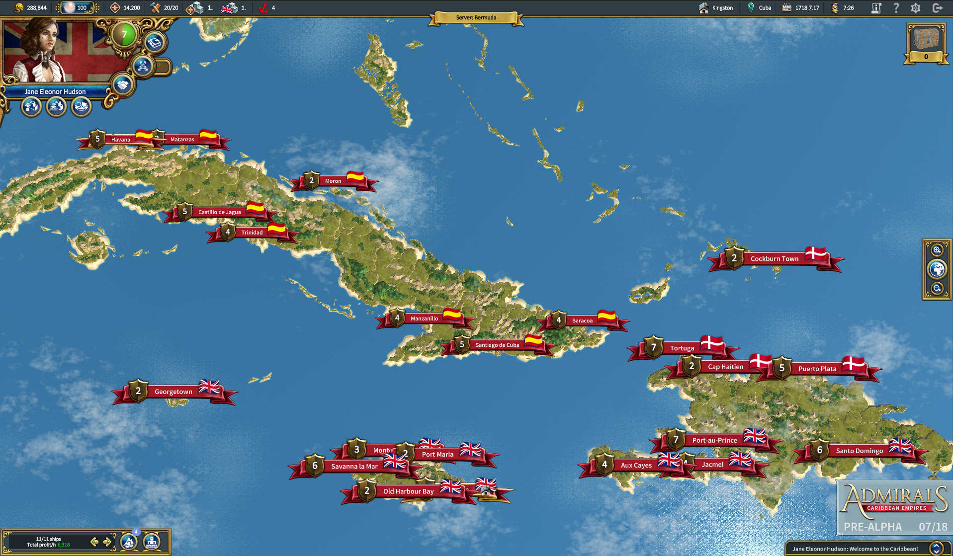The height and width of the screenshot is (556, 953).
Task: Select the Baracoa city banner
Action: click(x=583, y=320)
